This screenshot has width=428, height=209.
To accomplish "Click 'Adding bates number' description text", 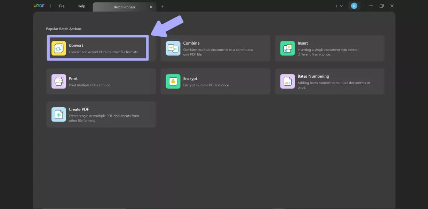I will click(334, 85).
